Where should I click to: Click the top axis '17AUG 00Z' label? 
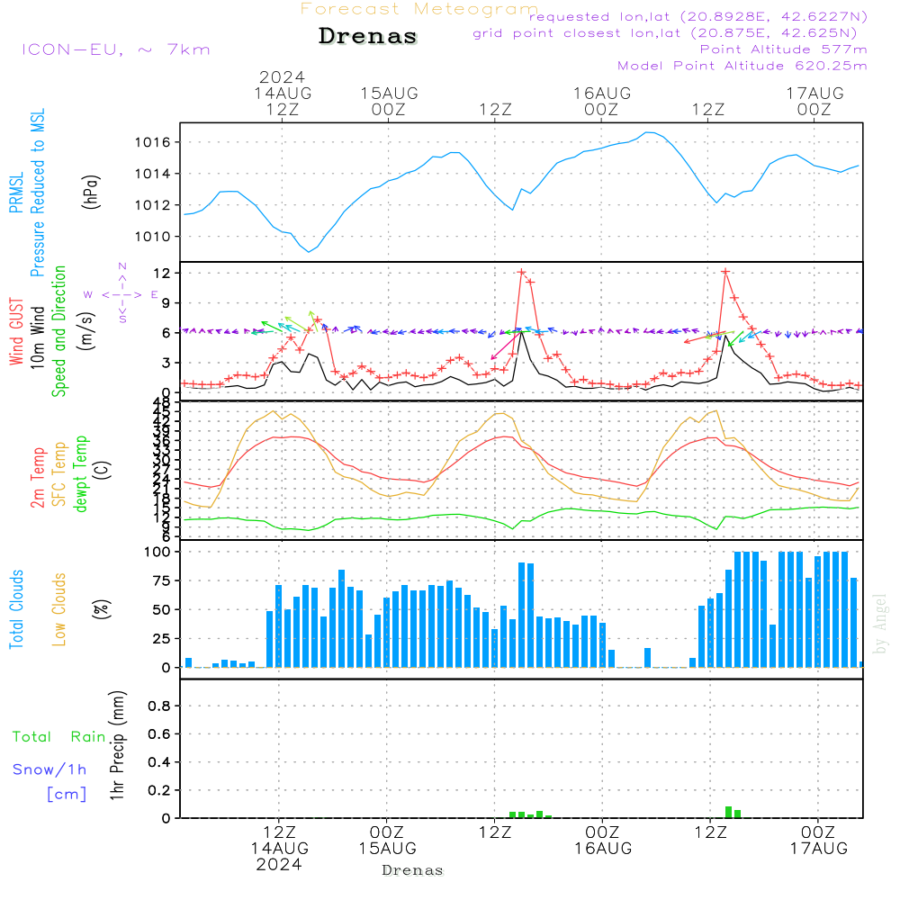click(815, 101)
